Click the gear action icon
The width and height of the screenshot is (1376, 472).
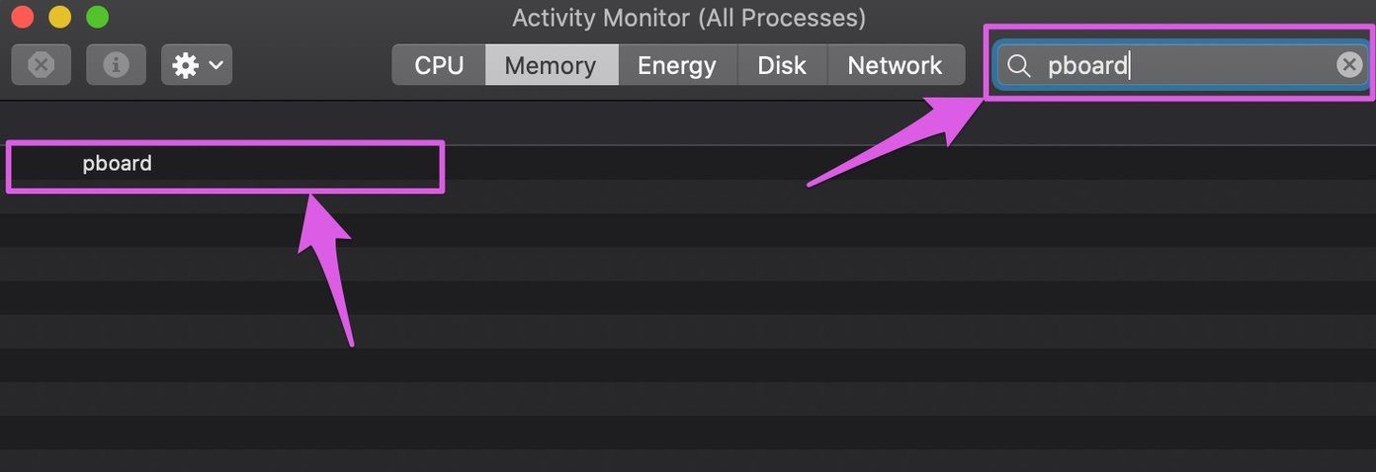coord(185,65)
